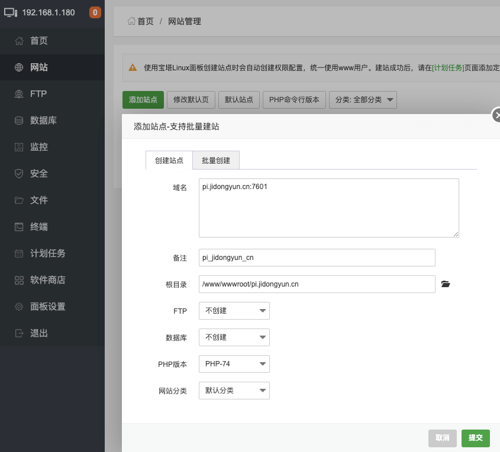Click the green 提交 button
Viewport: 500px width, 452px height.
coord(476,438)
